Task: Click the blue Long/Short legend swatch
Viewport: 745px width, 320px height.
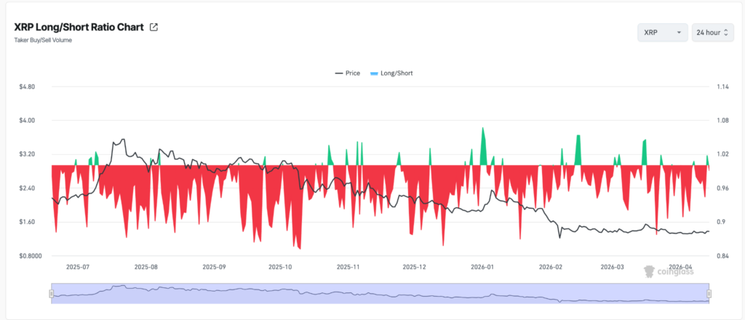Action: 375,73
